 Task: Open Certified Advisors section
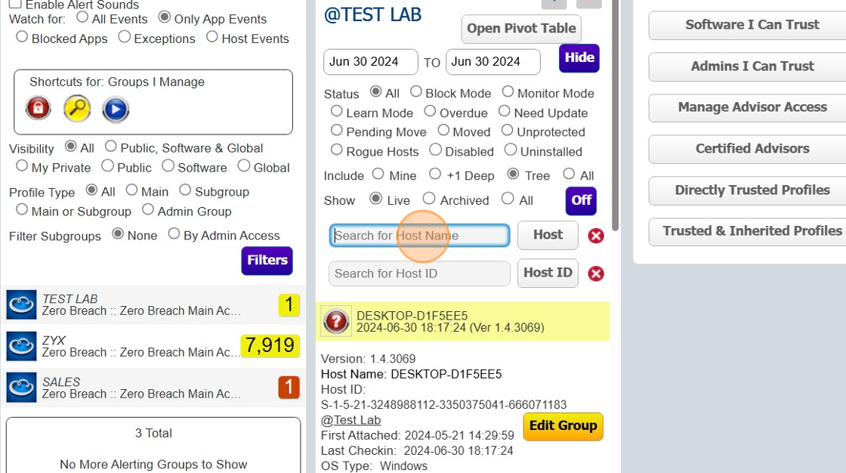tap(751, 149)
